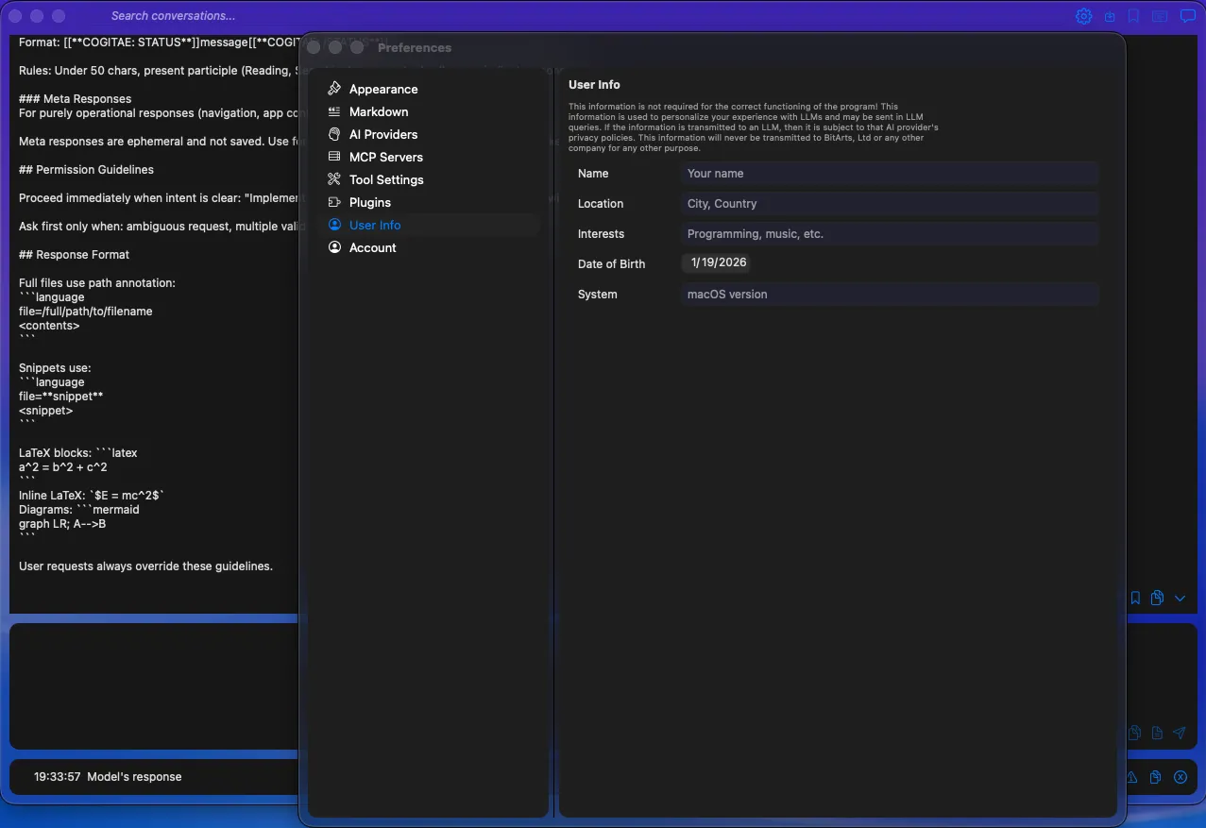Image resolution: width=1206 pixels, height=828 pixels.
Task: Switch to Appearance preferences
Action: coord(383,89)
